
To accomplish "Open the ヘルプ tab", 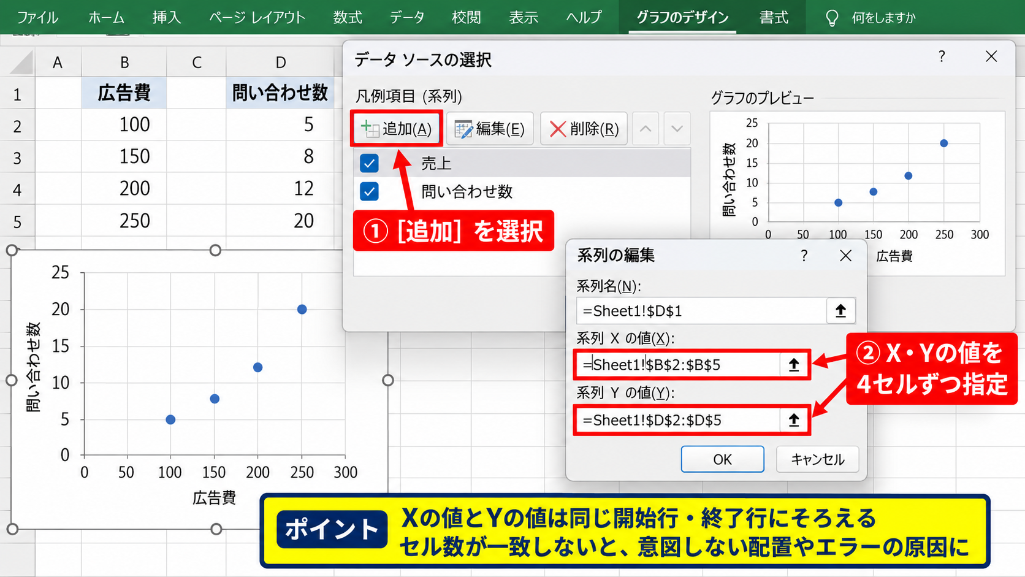I will pos(584,17).
